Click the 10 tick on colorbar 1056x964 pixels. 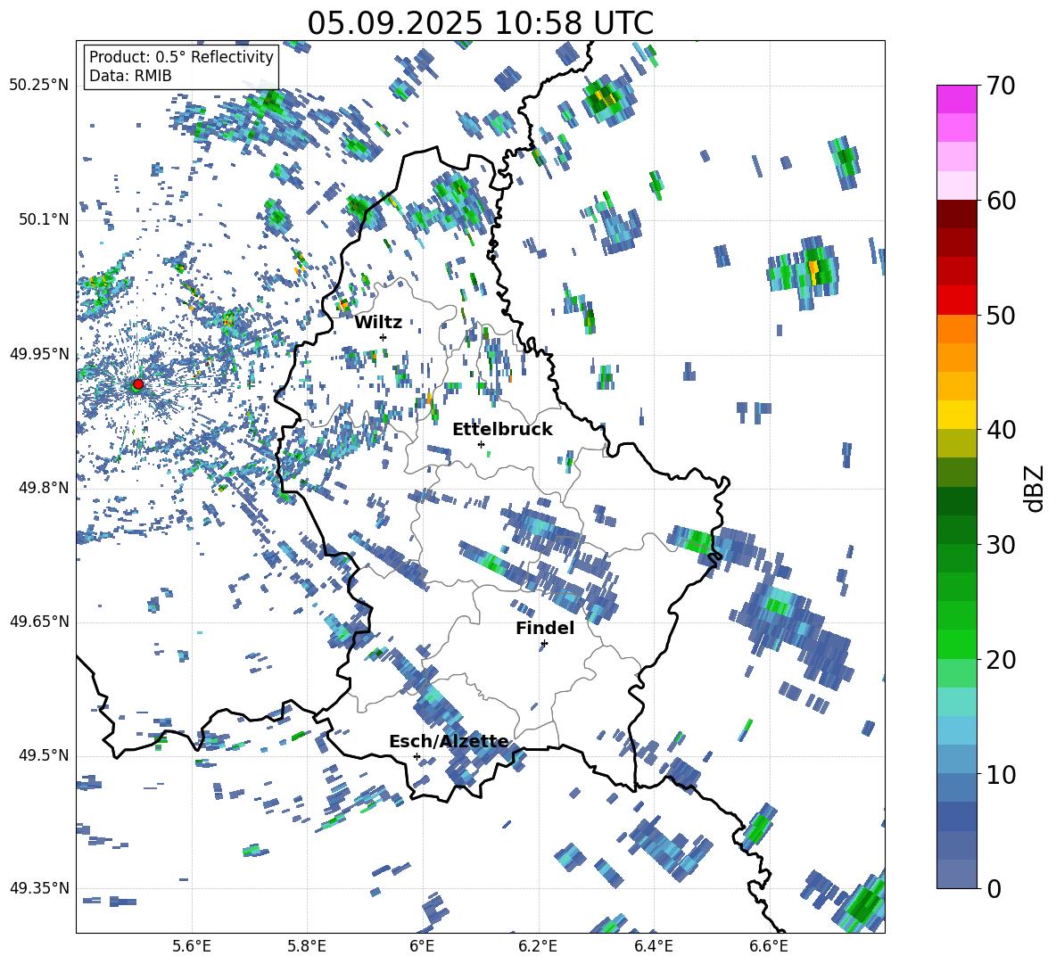[1000, 774]
